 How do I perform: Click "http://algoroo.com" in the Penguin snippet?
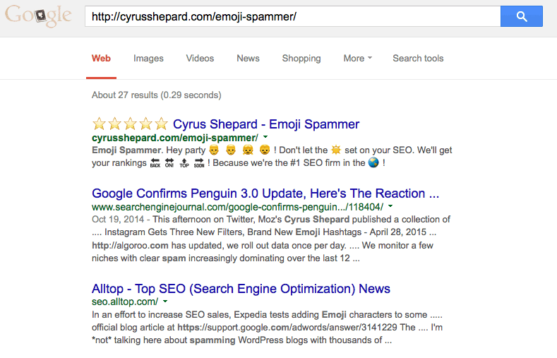click(130, 246)
